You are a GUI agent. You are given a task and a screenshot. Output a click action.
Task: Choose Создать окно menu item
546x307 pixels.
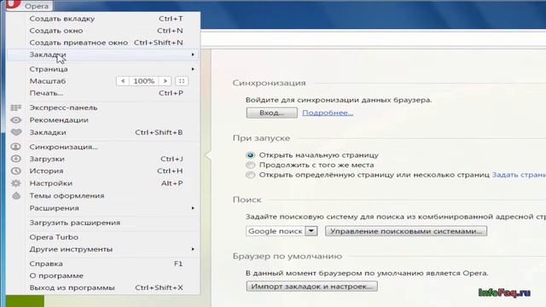[x=103, y=31]
